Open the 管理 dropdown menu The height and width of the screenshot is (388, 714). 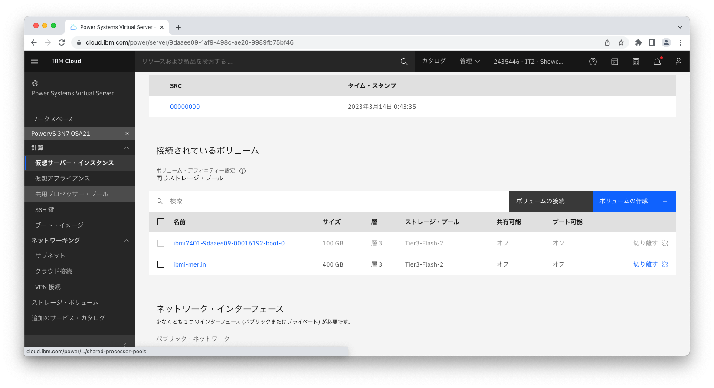(470, 62)
